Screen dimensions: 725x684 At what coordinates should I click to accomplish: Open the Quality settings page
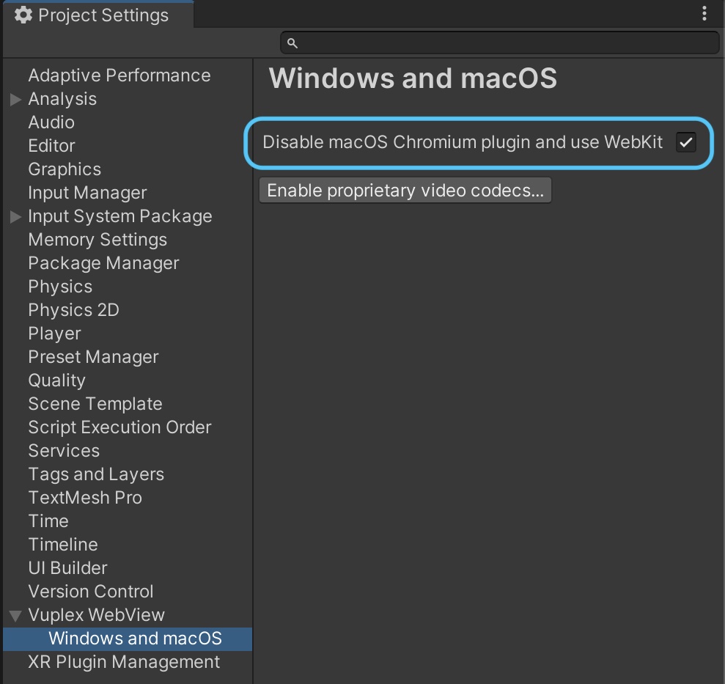56,380
